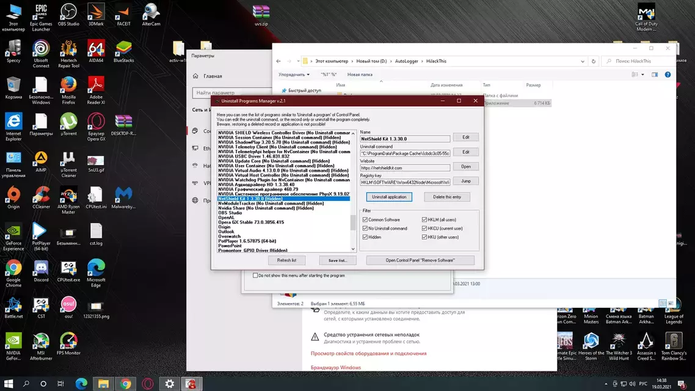695x391 pixels.
Task: Toggle HKLM (all users) checkbox
Action: pyautogui.click(x=424, y=220)
